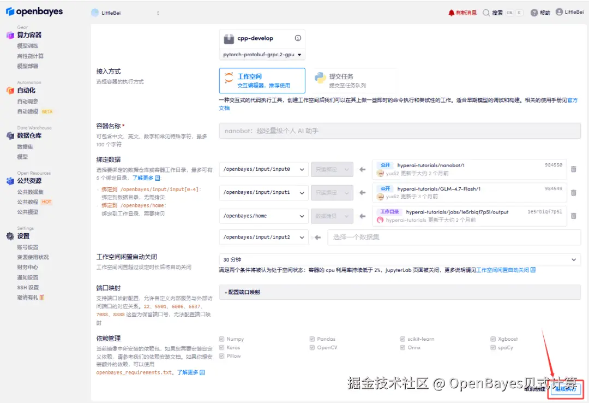This screenshot has height=403, width=589.
Task: Toggle the spaCy dependency checkbox
Action: (x=493, y=347)
